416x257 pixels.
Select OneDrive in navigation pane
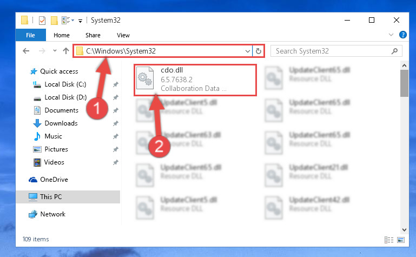54,180
